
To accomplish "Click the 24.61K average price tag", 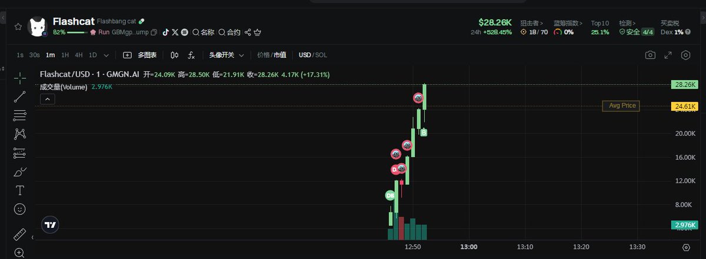I will [685, 106].
